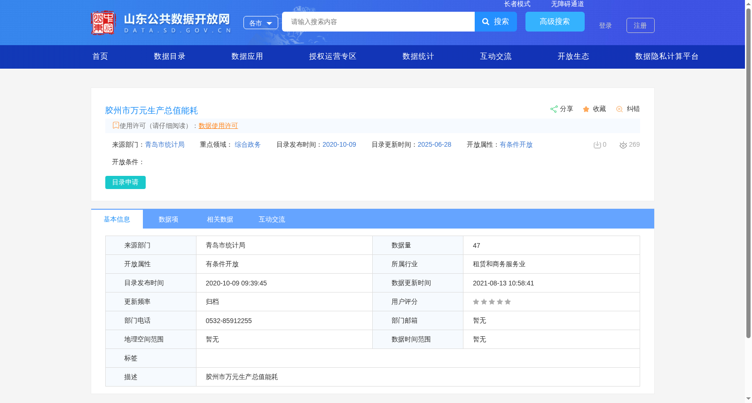Viewport: 752px width, 403px height.
Task: Switch to the 互动交流 tab below
Action: pyautogui.click(x=272, y=219)
